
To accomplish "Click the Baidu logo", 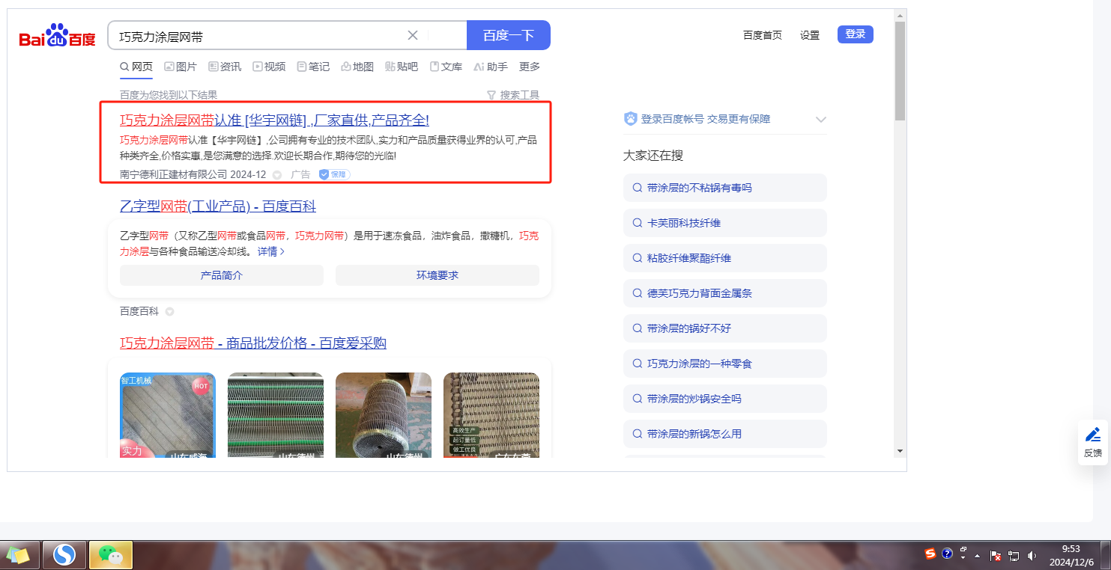I will point(58,36).
